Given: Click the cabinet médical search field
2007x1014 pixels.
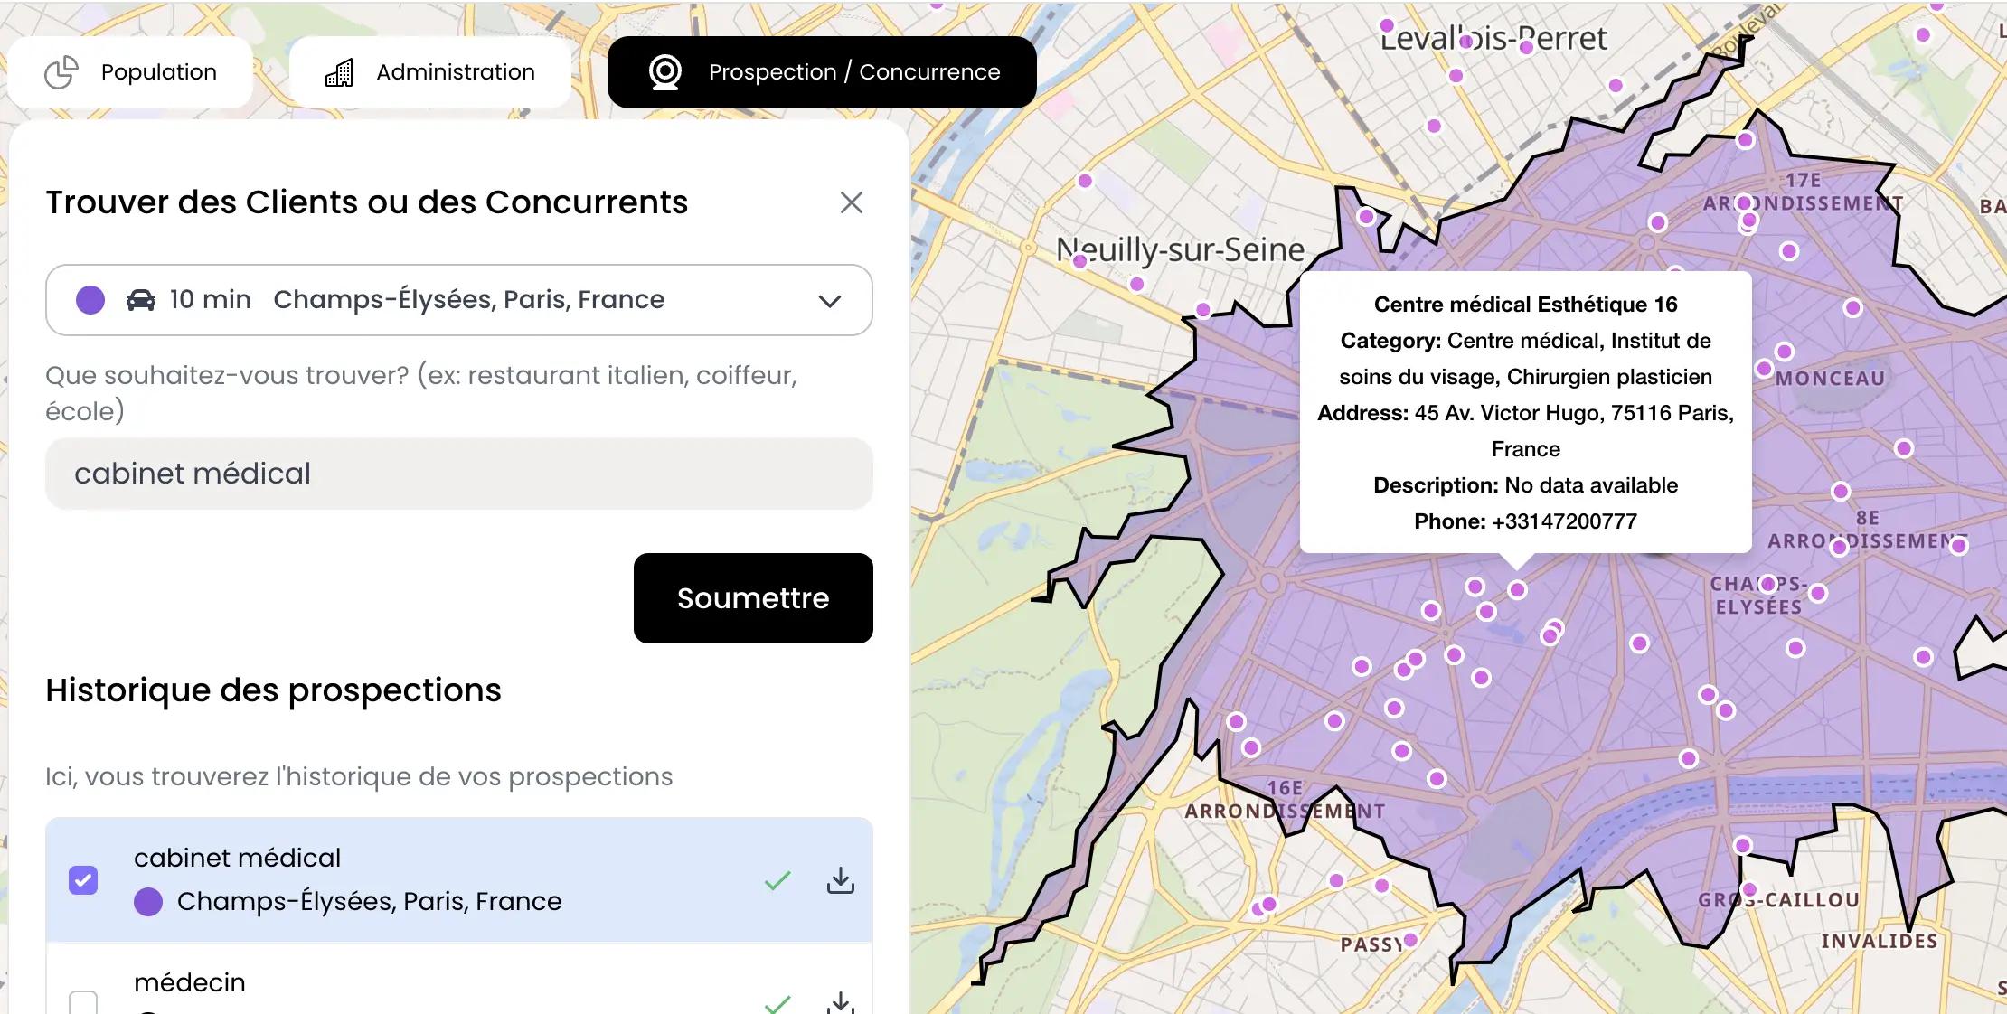Looking at the screenshot, I should point(458,474).
